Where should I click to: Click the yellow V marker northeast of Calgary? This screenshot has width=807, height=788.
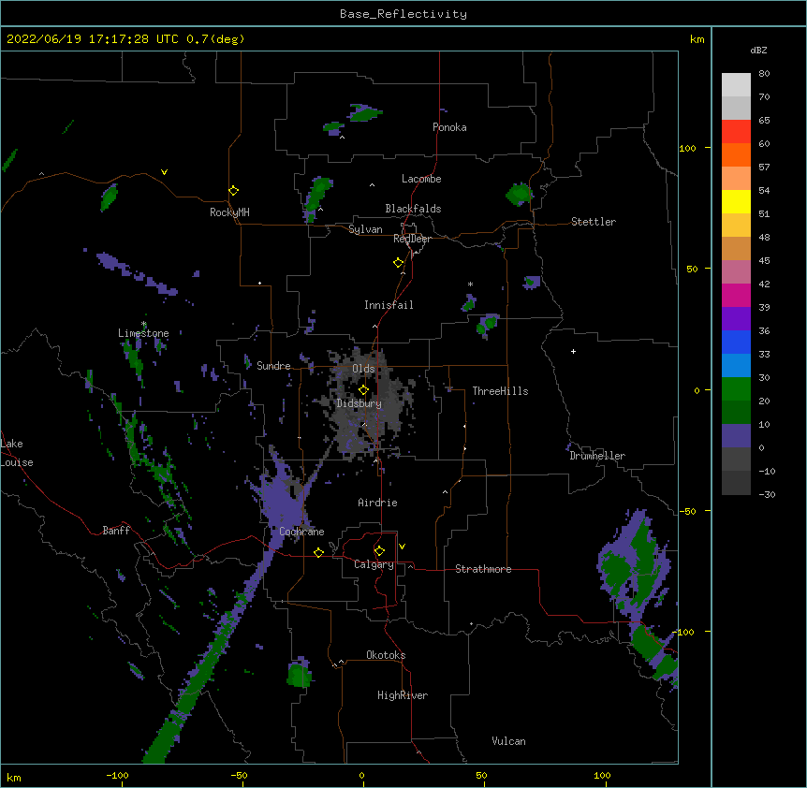[402, 547]
